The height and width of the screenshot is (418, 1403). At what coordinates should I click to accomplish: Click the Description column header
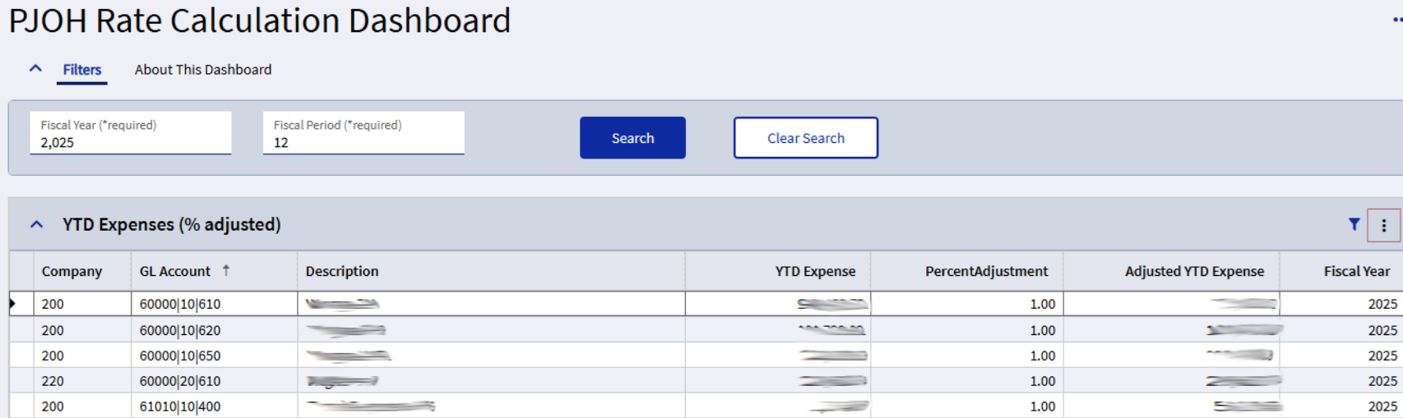342,271
